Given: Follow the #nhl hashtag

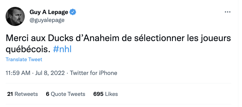Looking at the screenshot, I should (62, 49).
